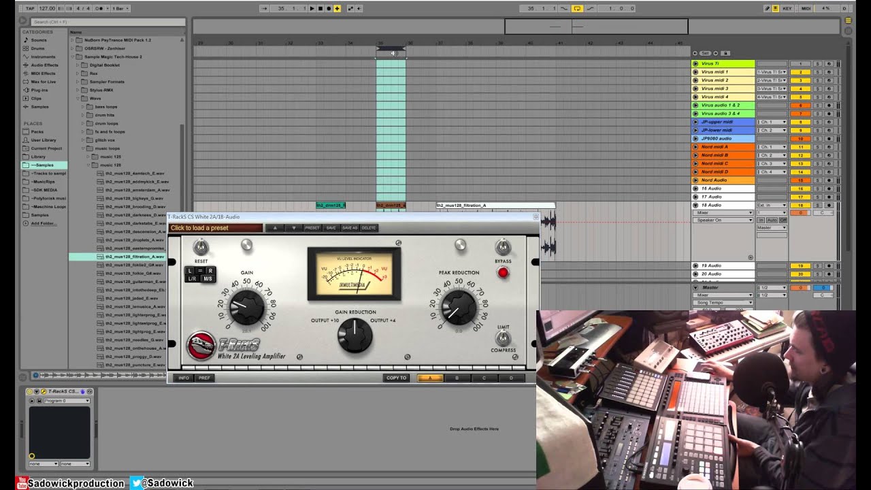Expand the music 125 folder
Viewport: 871px width, 490px height.
pos(88,157)
